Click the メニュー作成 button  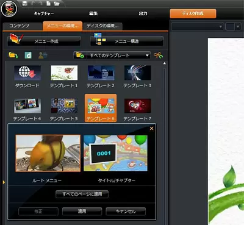click(44, 41)
